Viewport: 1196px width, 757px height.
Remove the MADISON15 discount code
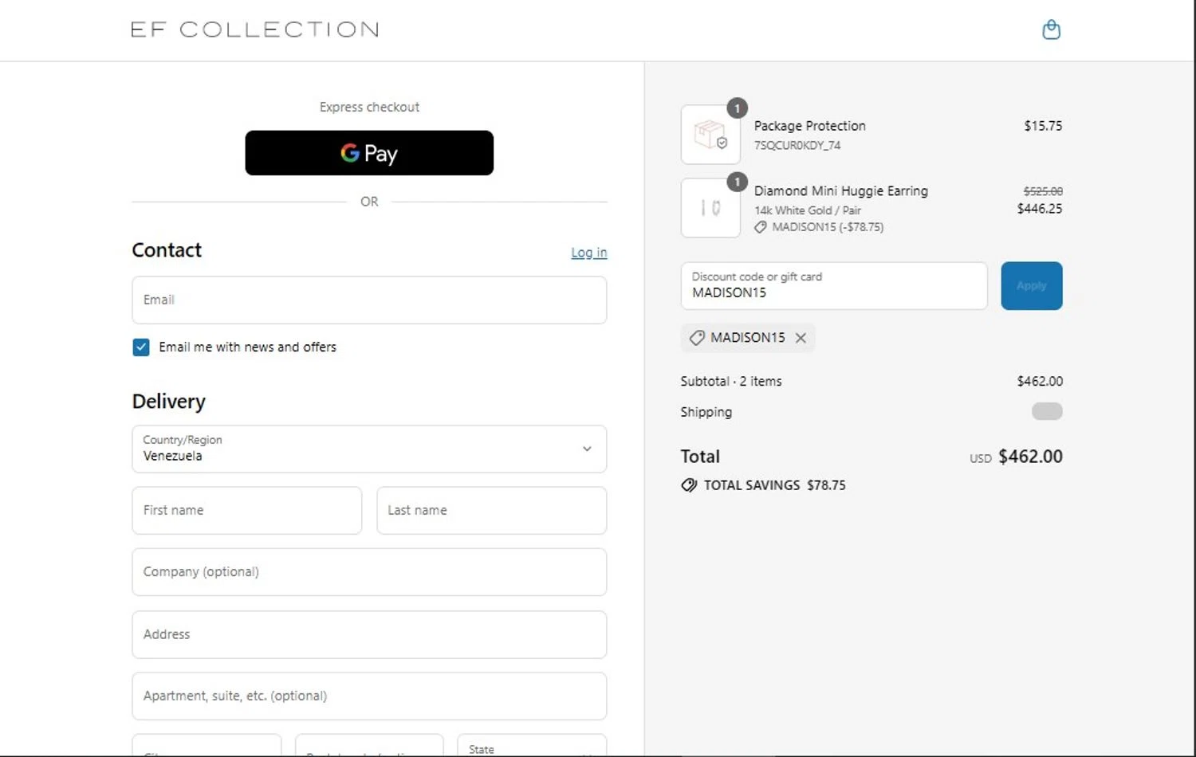click(x=801, y=338)
